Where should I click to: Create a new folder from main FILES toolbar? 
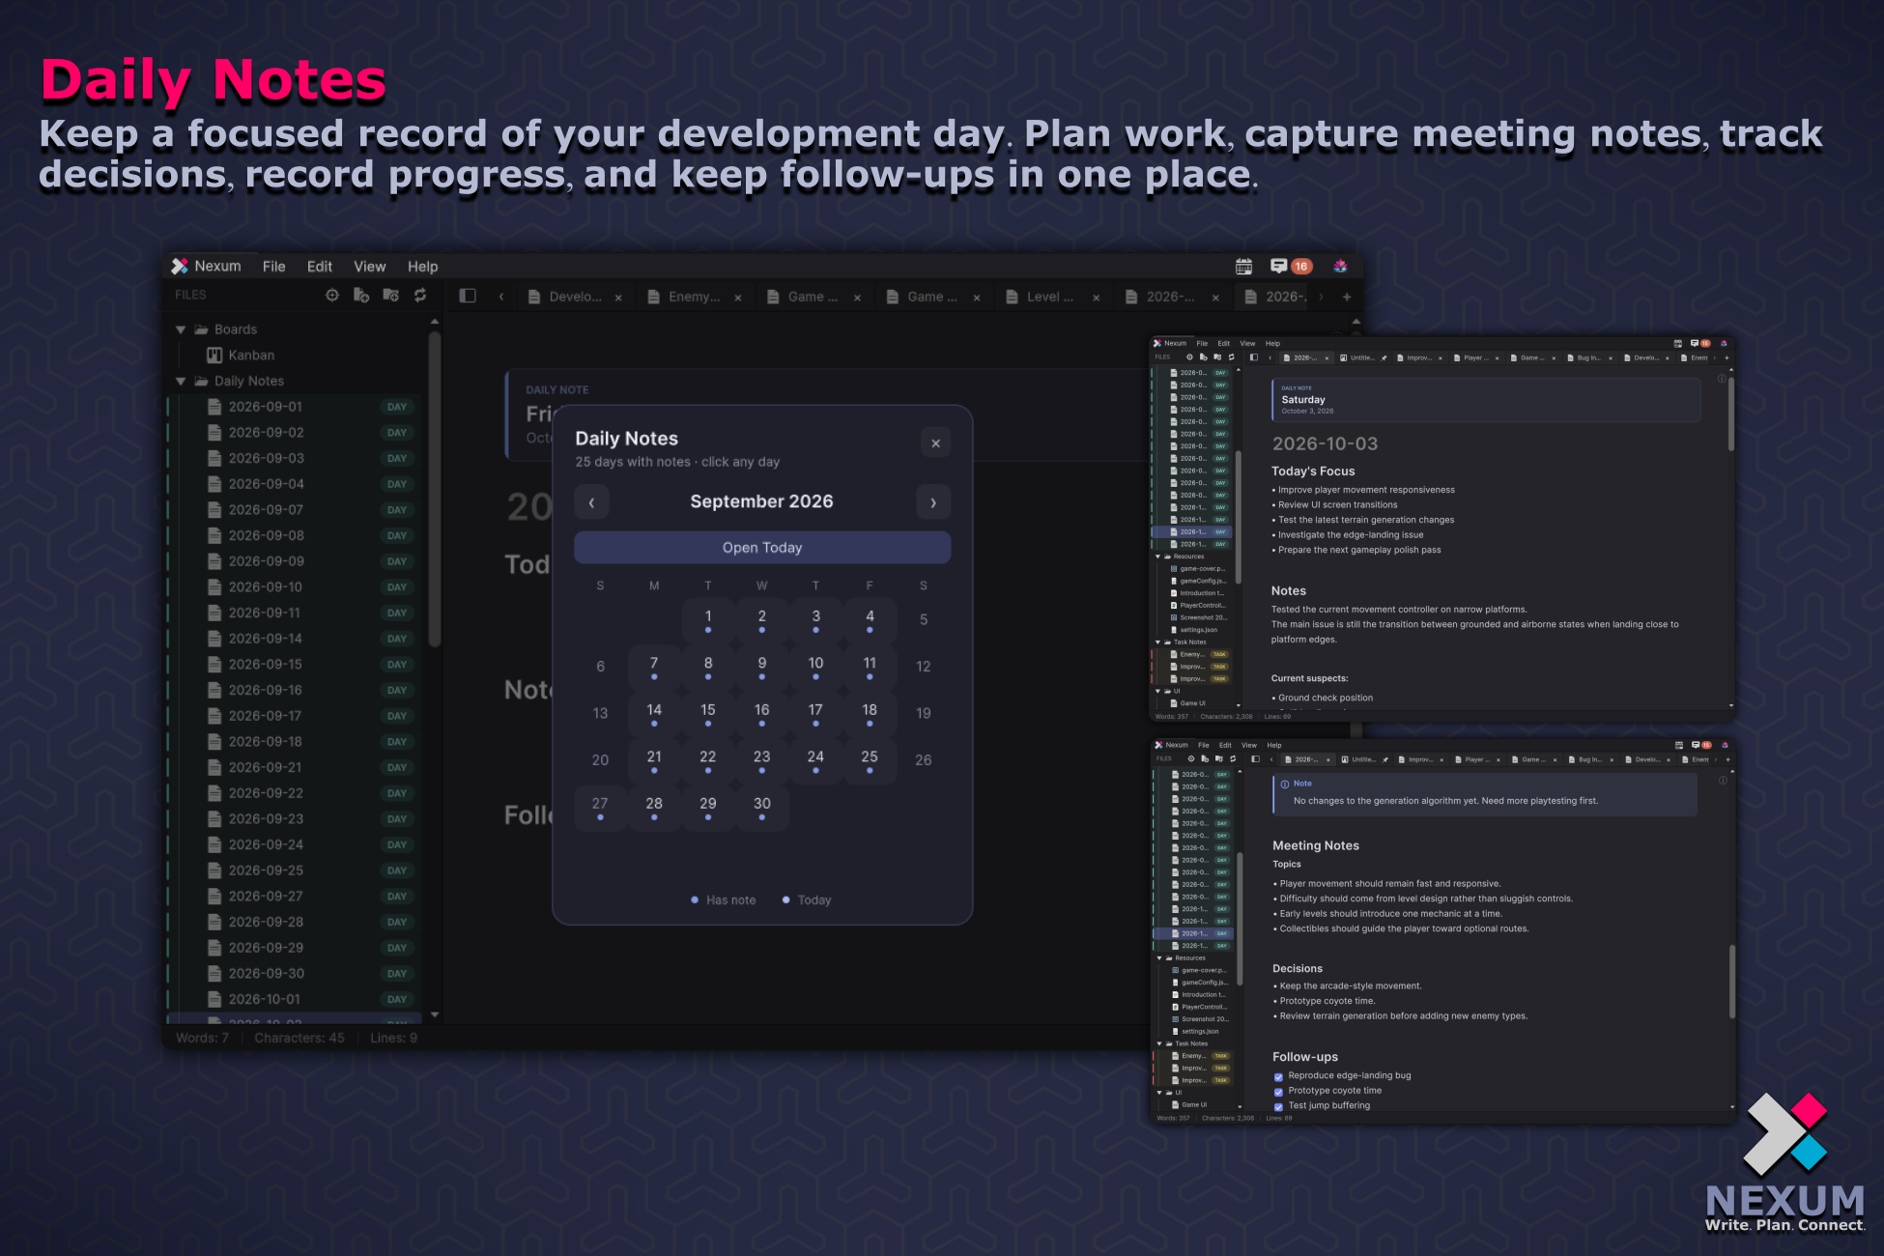click(x=390, y=296)
